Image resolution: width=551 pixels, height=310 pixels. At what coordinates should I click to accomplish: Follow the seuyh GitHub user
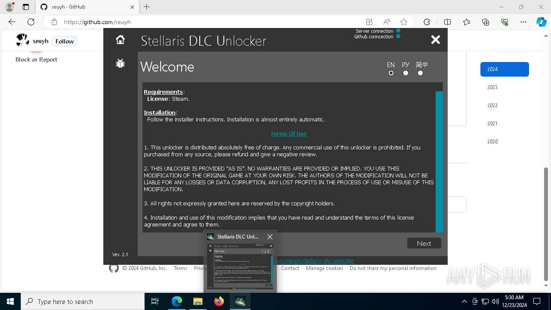pyautogui.click(x=65, y=41)
